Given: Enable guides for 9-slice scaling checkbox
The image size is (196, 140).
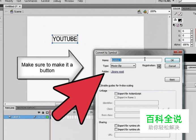Looking at the screenshot, I should coord(100,85).
